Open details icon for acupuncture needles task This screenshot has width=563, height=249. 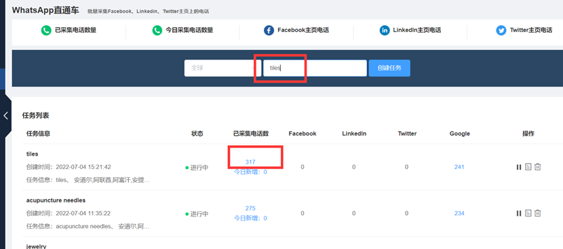528,213
